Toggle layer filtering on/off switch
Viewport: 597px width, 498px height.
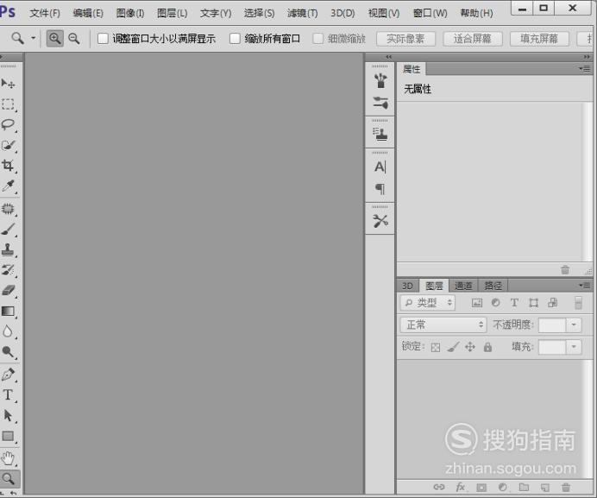click(578, 303)
